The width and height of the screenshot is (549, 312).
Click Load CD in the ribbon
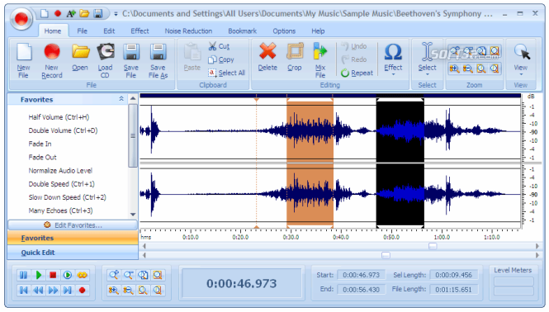point(105,60)
